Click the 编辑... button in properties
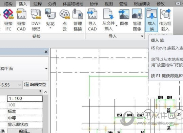This screenshot has width=183, height=133. [25, 131]
